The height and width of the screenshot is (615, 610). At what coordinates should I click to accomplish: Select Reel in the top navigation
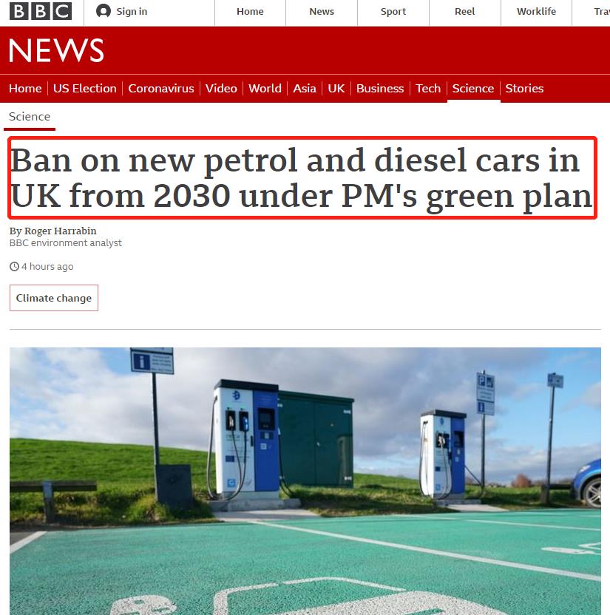coord(465,11)
